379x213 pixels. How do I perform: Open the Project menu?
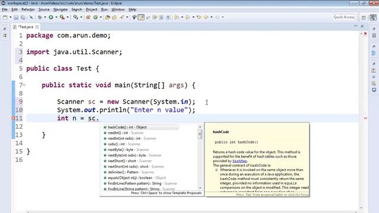92,9
